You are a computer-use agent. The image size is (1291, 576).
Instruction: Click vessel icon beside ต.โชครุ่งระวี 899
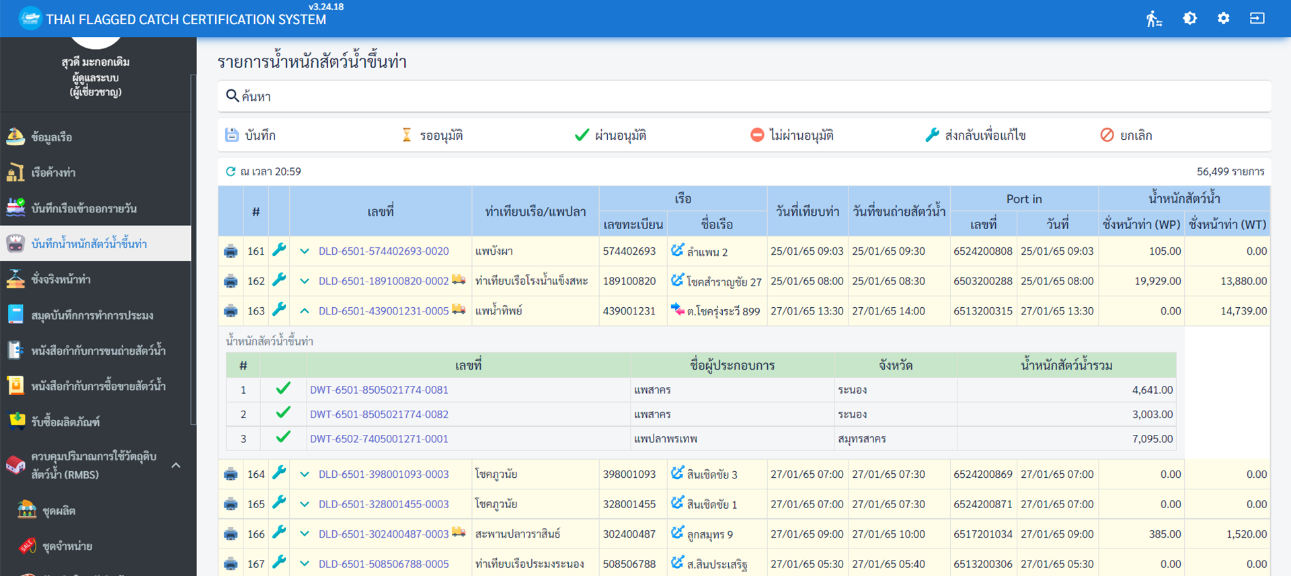click(677, 310)
